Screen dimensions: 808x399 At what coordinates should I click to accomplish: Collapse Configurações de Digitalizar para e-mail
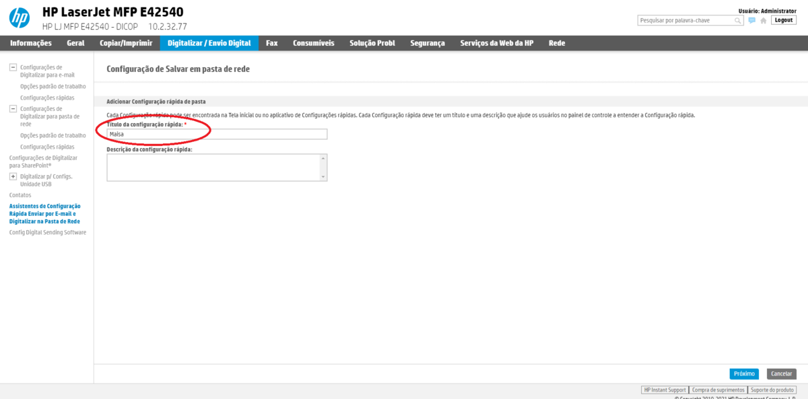tap(13, 67)
